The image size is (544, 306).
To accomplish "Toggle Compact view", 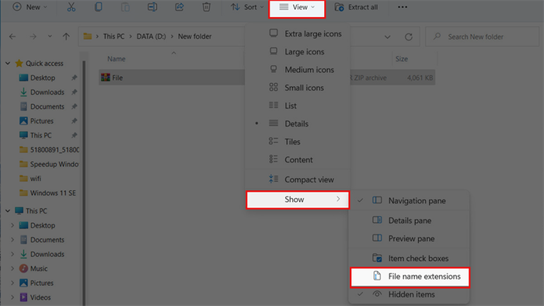I will tap(298, 179).
